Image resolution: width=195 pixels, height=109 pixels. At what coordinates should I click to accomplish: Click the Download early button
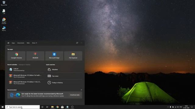75,95
